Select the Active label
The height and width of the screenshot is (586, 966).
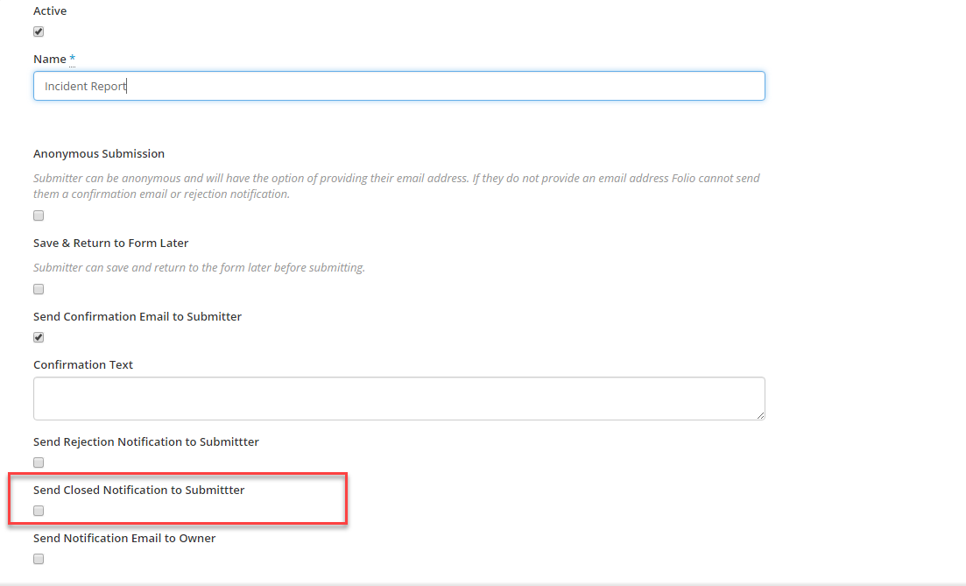(50, 11)
